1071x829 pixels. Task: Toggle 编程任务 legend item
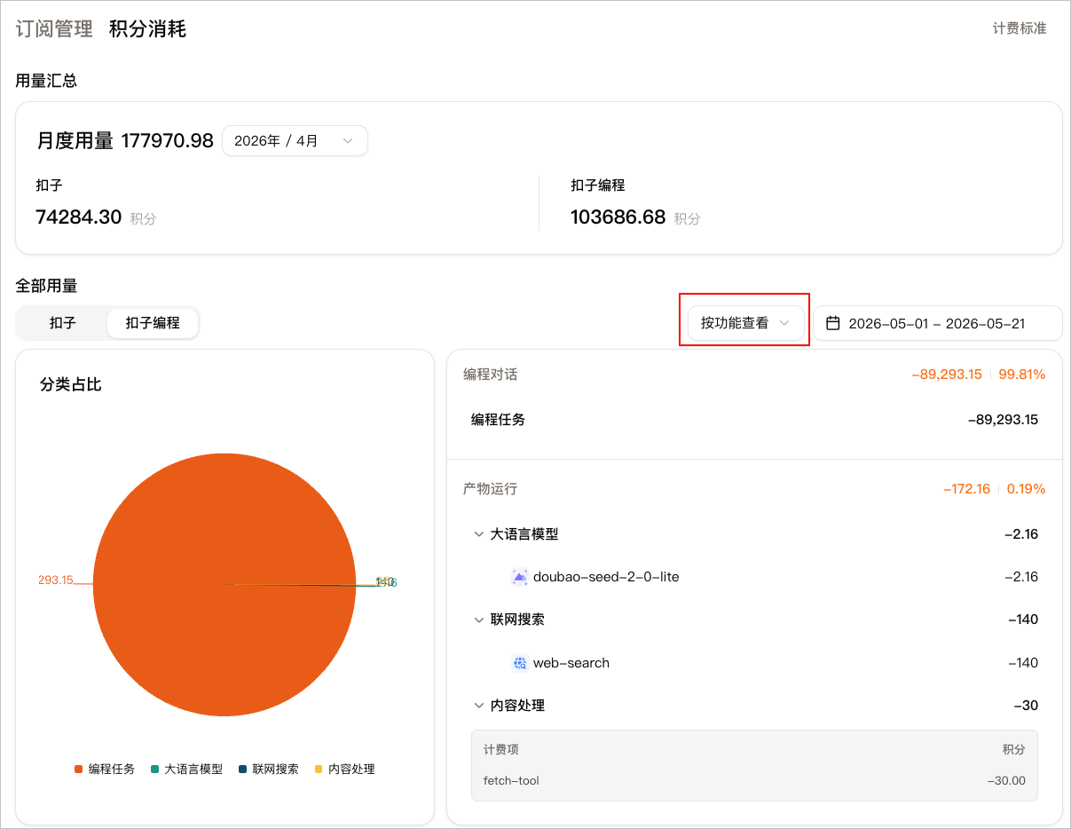pos(105,770)
